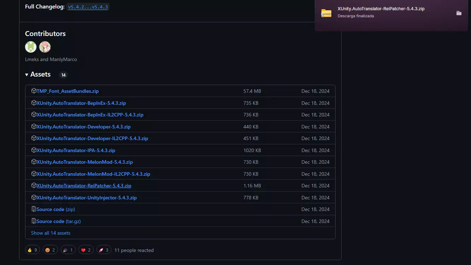Select the 451 KB size of Developer-IL2CPP zip

[251, 138]
